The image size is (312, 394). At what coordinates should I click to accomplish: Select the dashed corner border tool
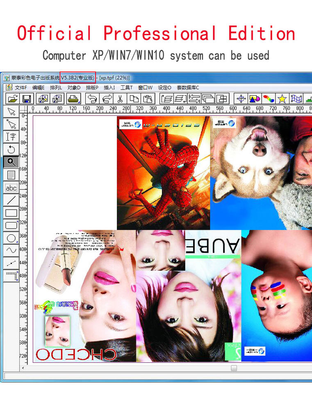[11, 276]
